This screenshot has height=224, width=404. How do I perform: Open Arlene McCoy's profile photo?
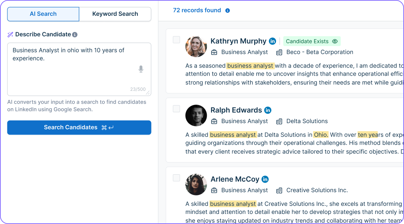tap(196, 184)
